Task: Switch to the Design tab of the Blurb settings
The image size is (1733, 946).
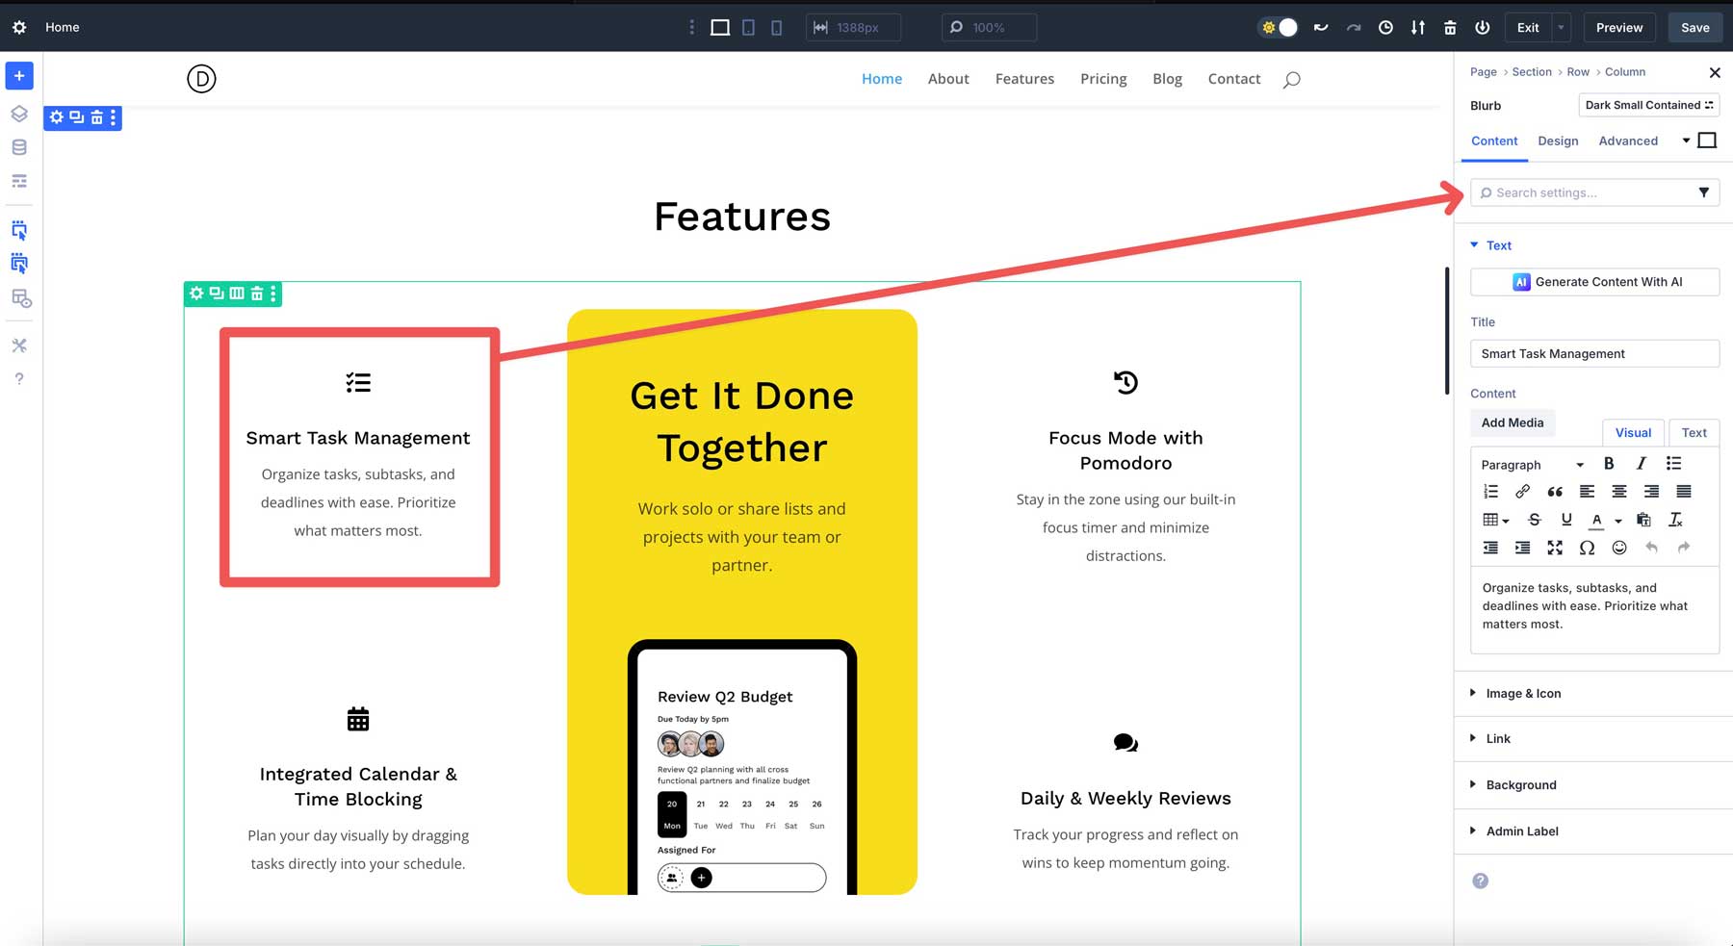Action: [1558, 141]
